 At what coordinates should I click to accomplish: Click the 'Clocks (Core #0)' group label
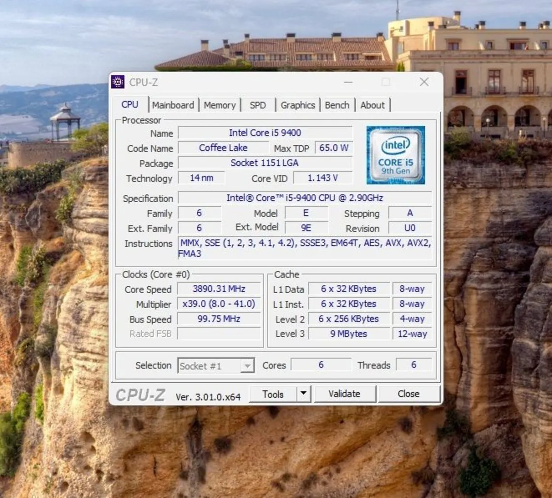[156, 275]
